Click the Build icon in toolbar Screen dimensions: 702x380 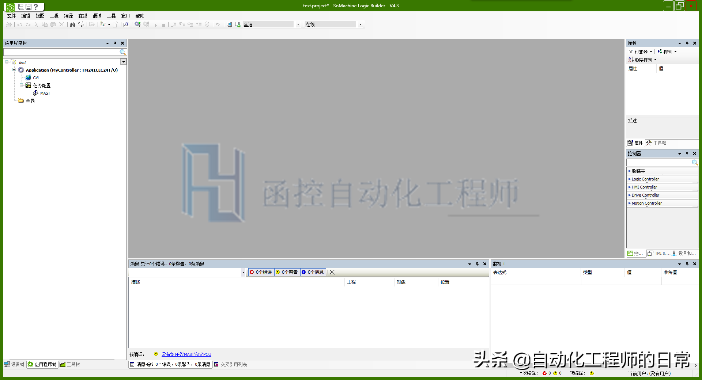point(126,24)
